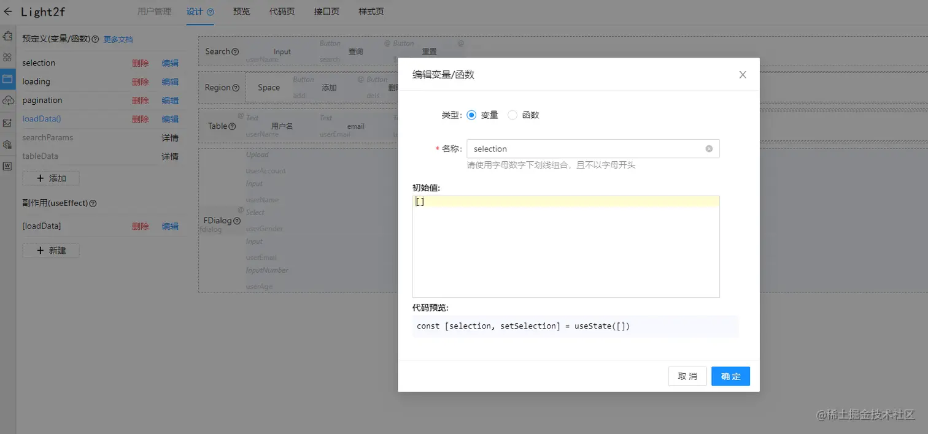Click 添加 to add a new variable
Image resolution: width=928 pixels, height=434 pixels.
point(51,178)
